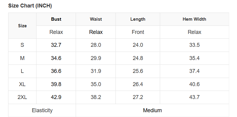
Task: Click the Hem Width column header
Action: click(194, 19)
